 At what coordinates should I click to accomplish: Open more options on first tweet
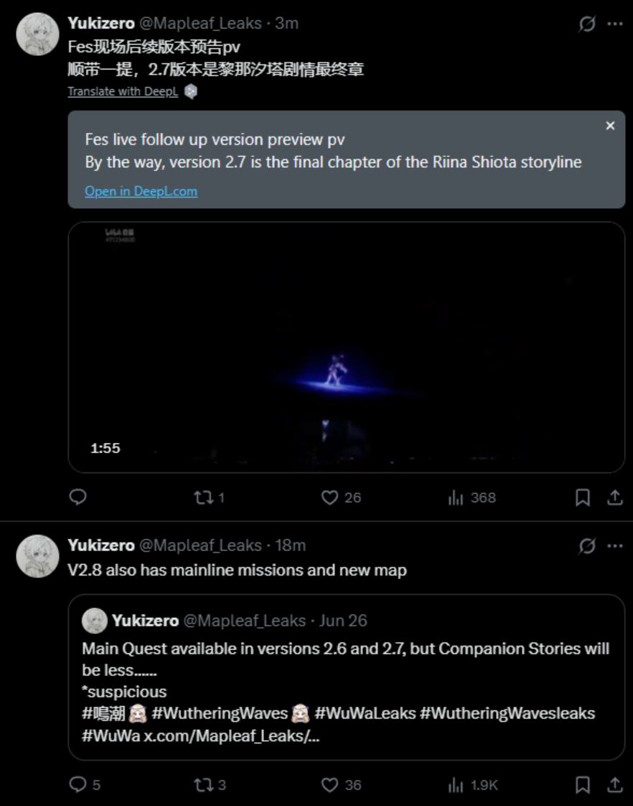click(x=615, y=24)
